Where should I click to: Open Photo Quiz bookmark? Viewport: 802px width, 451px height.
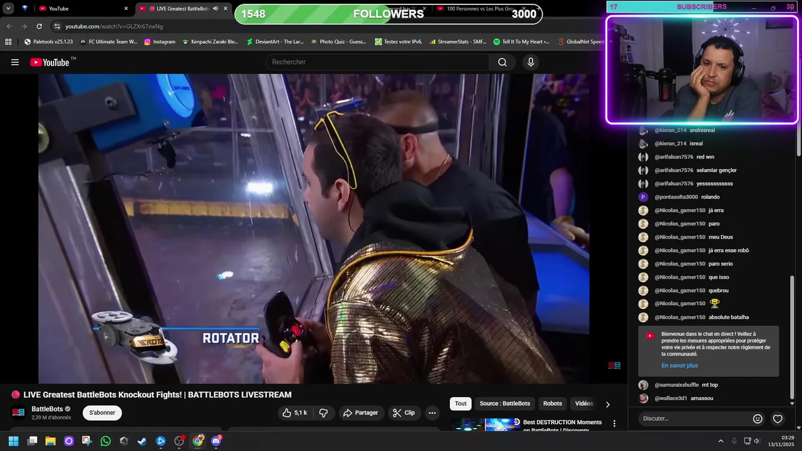(338, 42)
